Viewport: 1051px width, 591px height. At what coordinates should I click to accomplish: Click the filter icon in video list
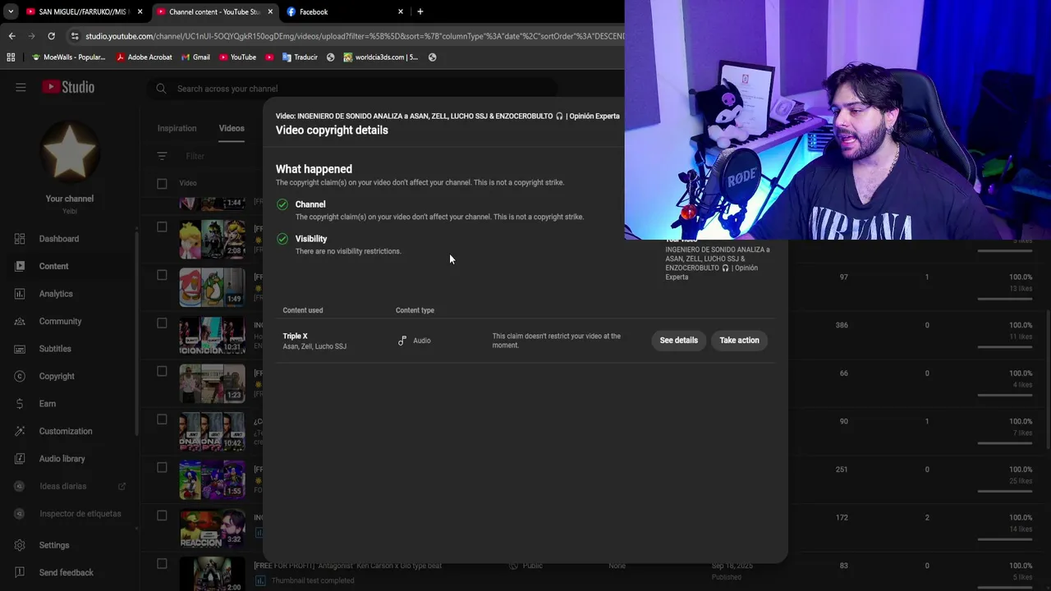162,156
